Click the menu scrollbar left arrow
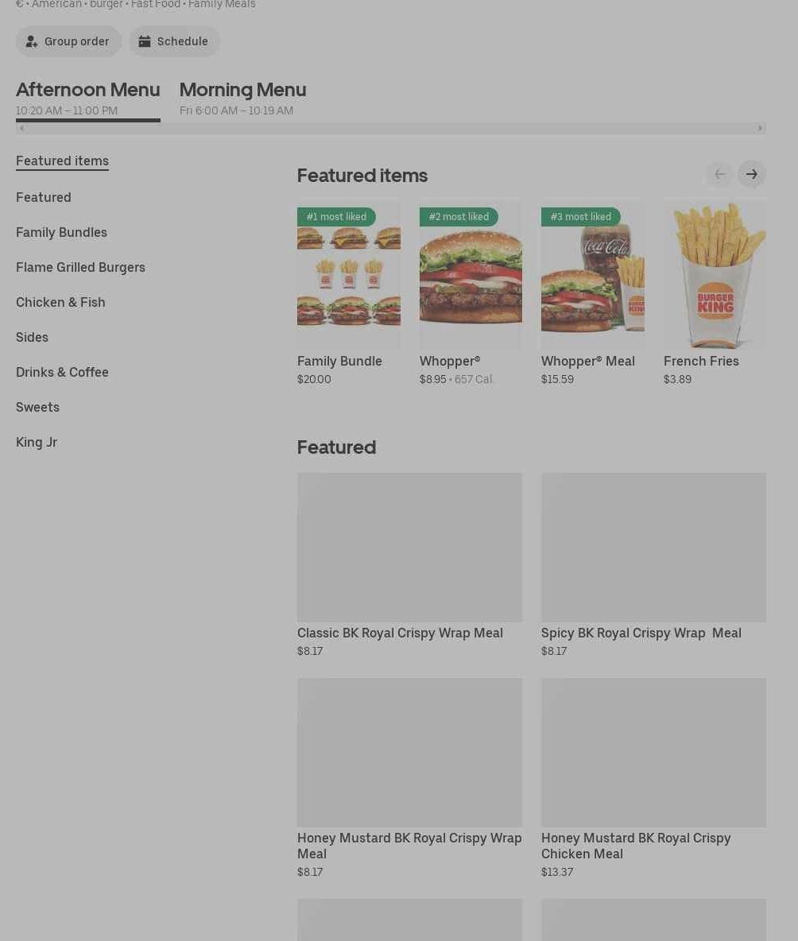Image resolution: width=798 pixels, height=941 pixels. pyautogui.click(x=22, y=128)
